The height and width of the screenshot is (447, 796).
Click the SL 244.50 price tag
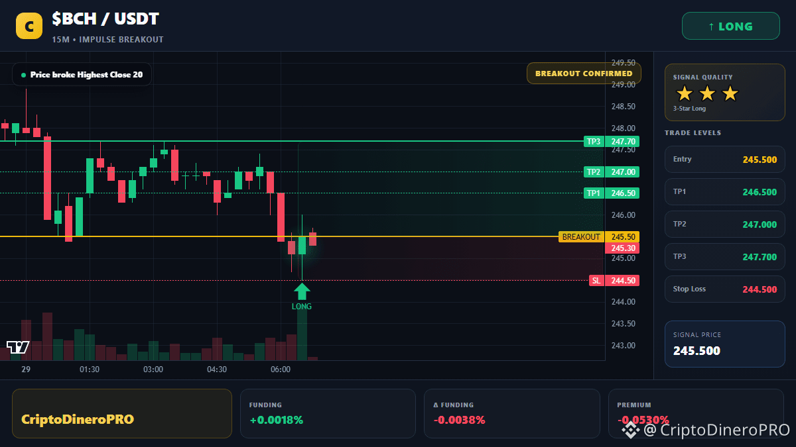614,280
